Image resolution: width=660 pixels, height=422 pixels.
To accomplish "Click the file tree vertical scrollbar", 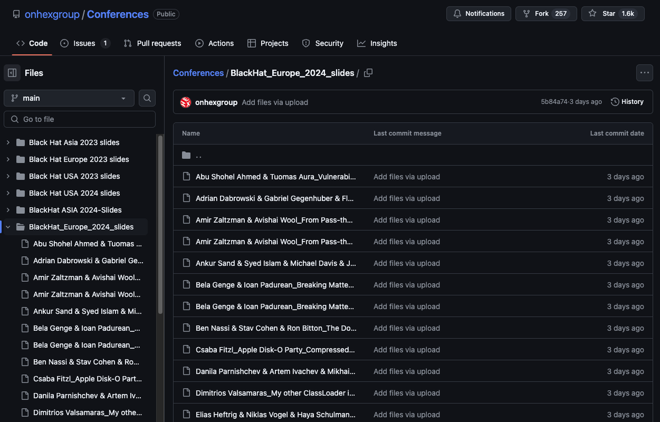I will coord(161,225).
